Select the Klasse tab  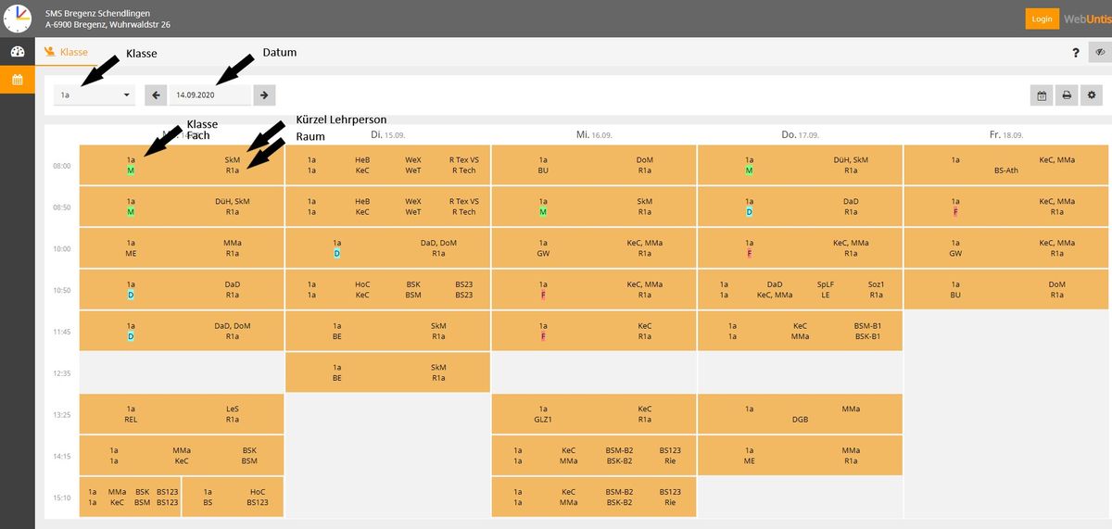(67, 53)
